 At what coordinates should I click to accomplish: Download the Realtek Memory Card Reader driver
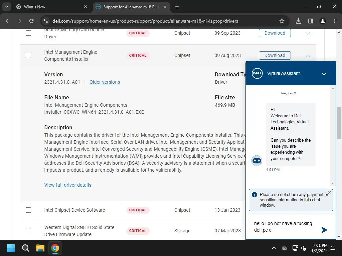pos(275,33)
